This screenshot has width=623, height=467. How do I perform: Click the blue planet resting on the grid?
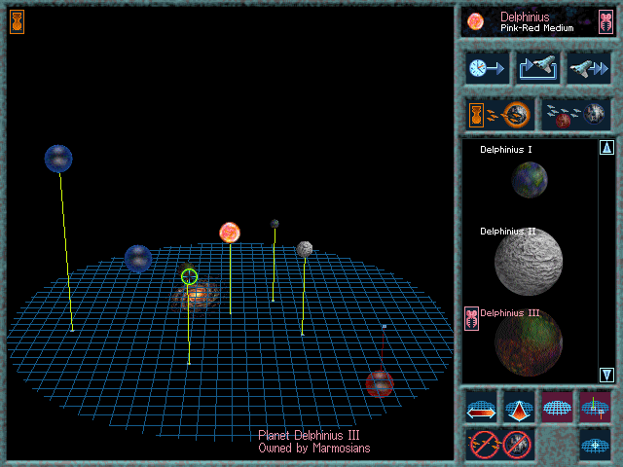[x=138, y=259]
